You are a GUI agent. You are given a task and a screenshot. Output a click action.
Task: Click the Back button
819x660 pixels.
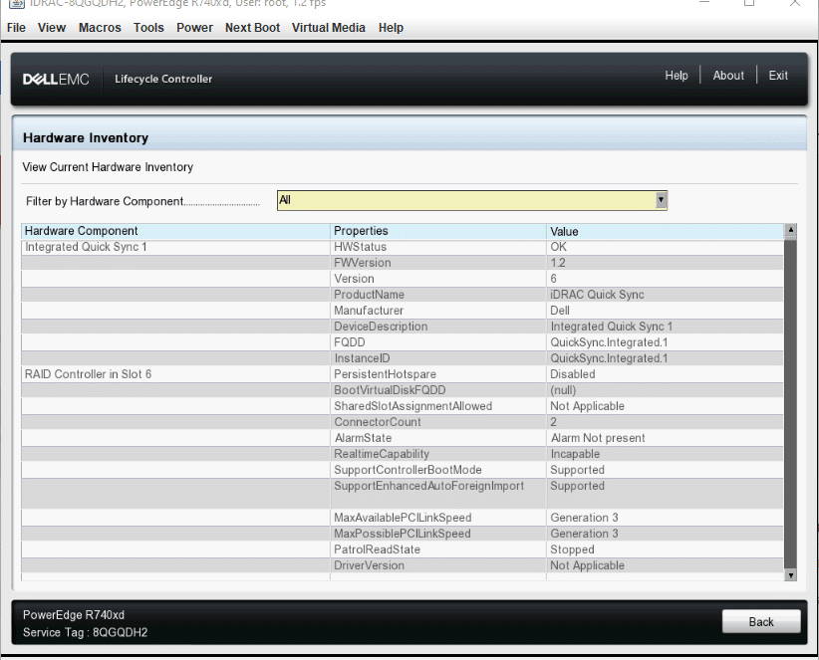[761, 621]
